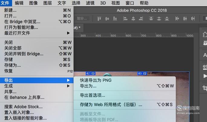Click align left edges icon
This screenshot has width=207, height=122.
(125, 19)
